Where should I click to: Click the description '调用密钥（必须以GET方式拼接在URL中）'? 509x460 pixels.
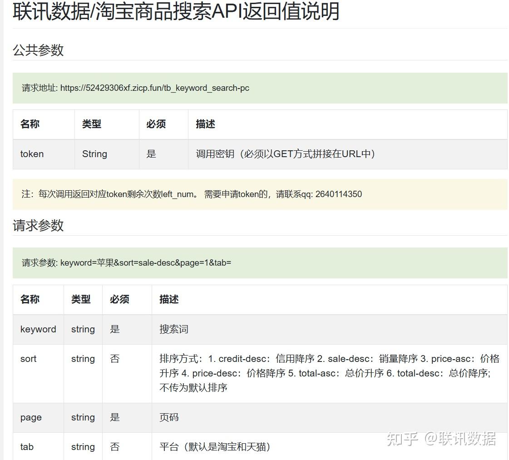[285, 154]
